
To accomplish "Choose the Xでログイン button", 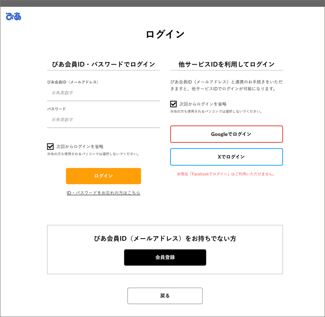I will 226,157.
